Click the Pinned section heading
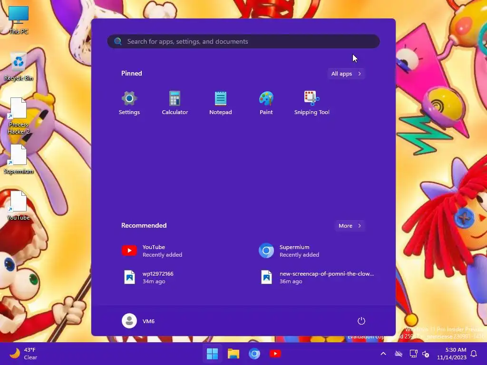The height and width of the screenshot is (365, 487). click(x=132, y=73)
